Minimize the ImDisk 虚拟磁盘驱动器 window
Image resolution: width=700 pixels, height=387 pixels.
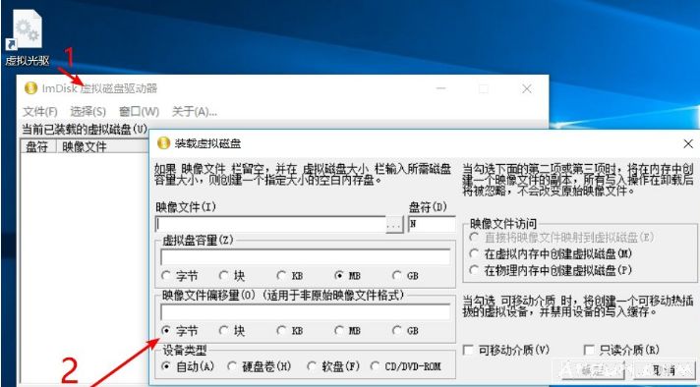(x=440, y=88)
